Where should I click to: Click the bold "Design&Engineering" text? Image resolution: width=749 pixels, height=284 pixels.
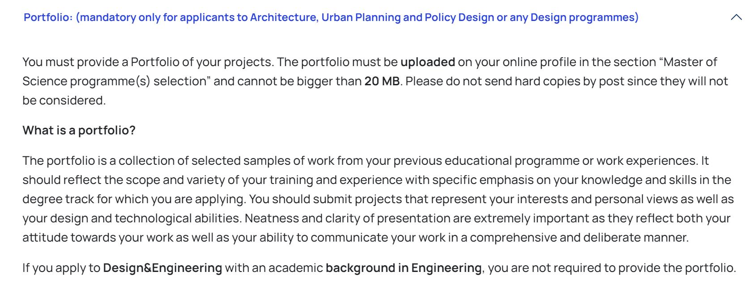tap(162, 268)
